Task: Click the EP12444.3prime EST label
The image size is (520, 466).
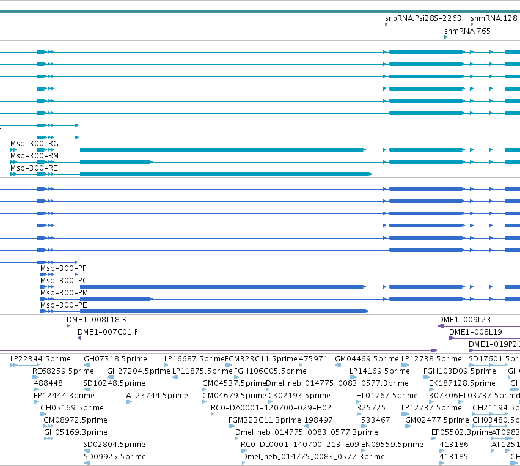Action: 64,396
